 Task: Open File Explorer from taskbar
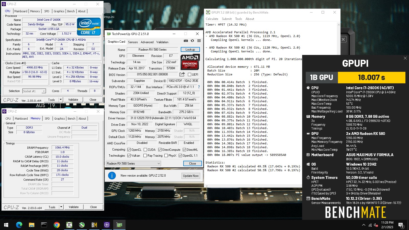pos(31,225)
